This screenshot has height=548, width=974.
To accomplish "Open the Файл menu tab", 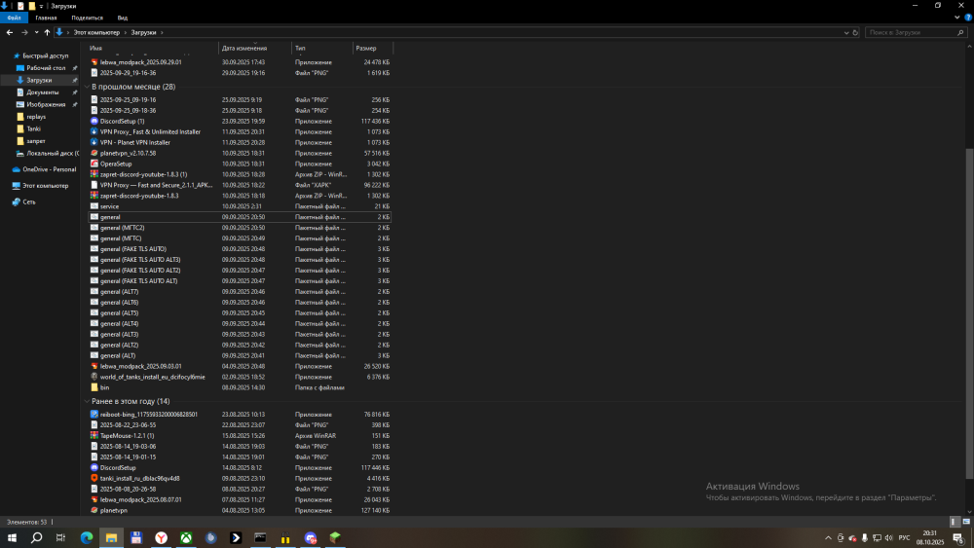I will point(15,18).
